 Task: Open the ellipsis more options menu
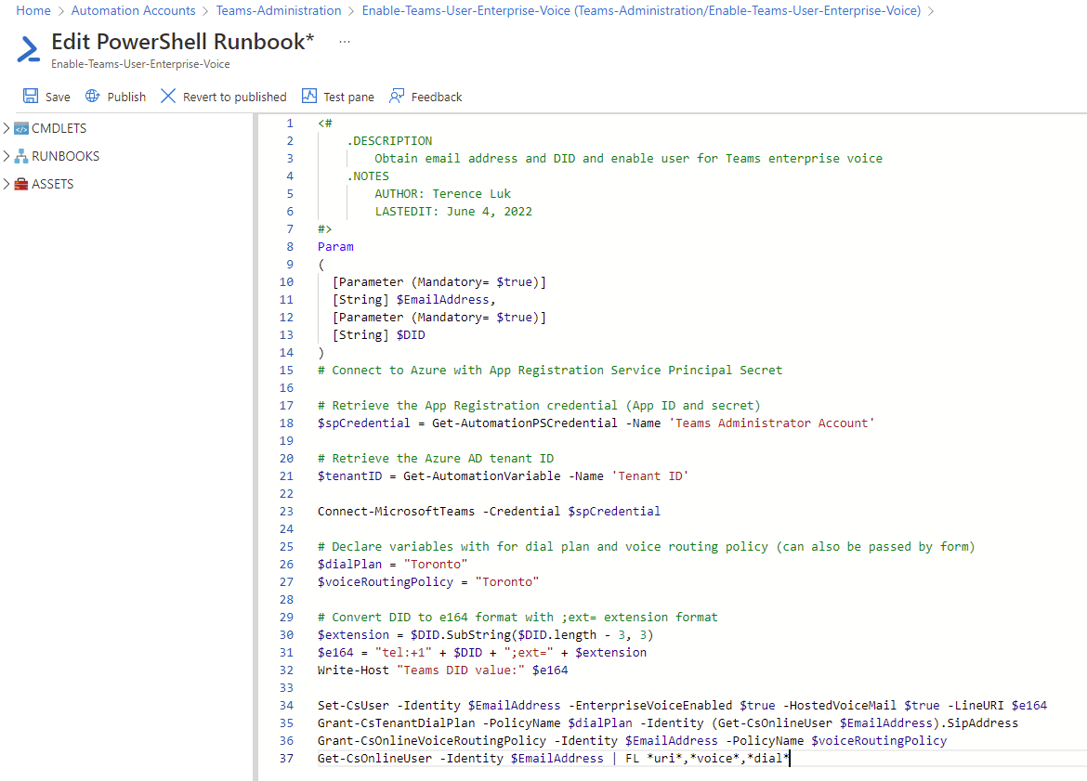click(x=345, y=43)
